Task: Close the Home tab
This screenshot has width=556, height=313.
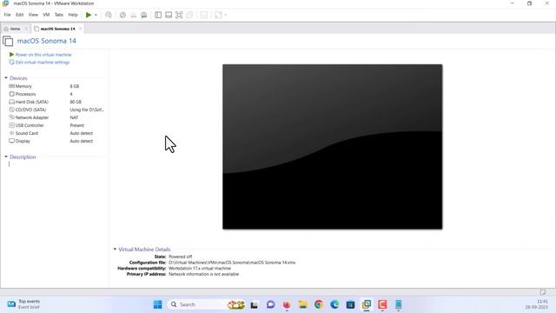Action: click(x=26, y=29)
